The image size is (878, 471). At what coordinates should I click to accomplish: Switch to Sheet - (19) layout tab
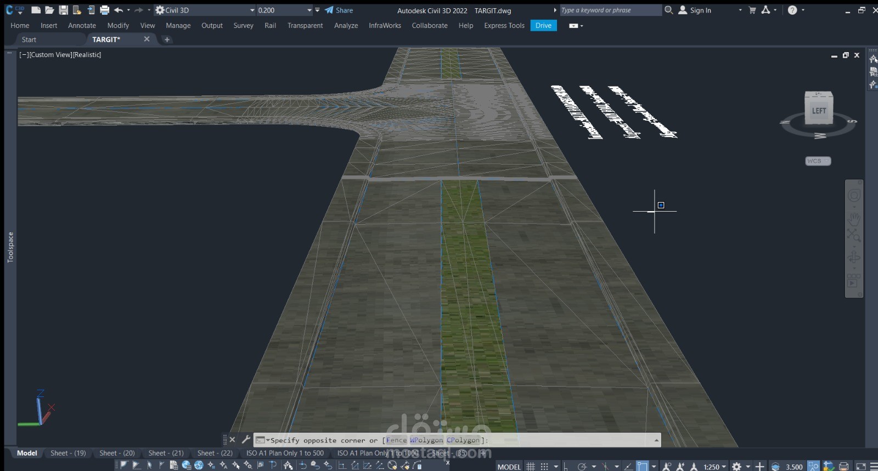[x=68, y=453]
